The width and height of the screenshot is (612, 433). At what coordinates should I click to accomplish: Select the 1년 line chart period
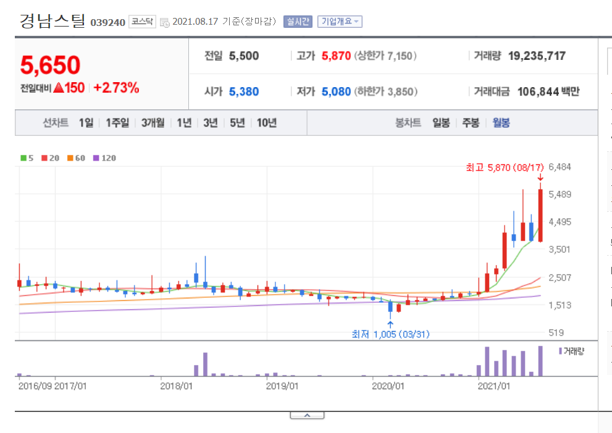click(x=184, y=123)
